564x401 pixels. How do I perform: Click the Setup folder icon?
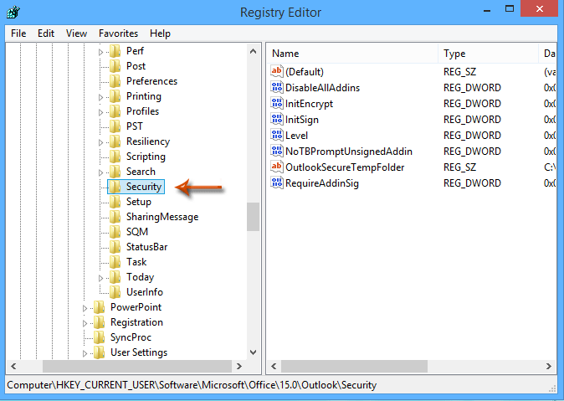pos(115,202)
